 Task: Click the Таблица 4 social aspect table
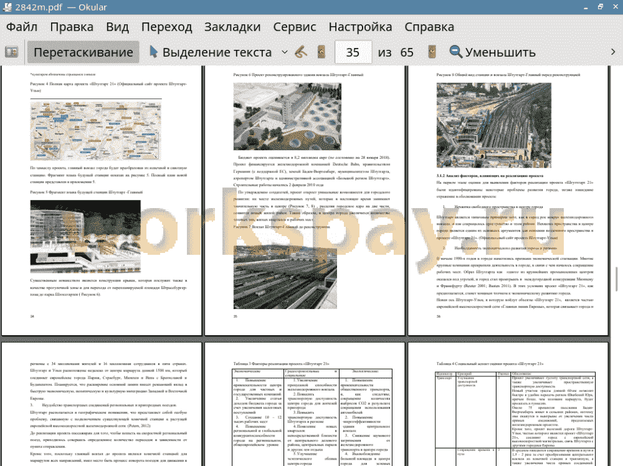515,419
